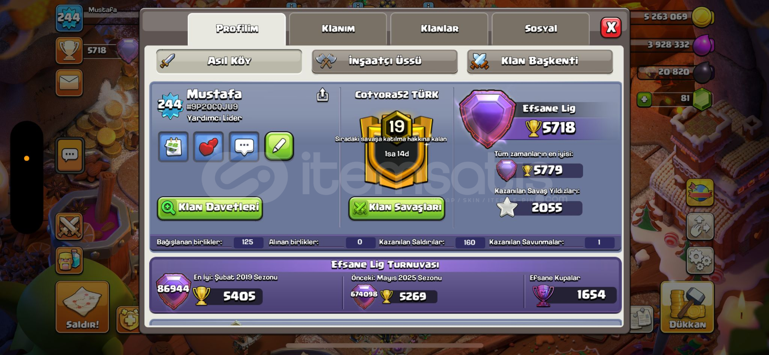Open the chat bubble on left edge
Screen dimensions: 769x355
coord(70,155)
